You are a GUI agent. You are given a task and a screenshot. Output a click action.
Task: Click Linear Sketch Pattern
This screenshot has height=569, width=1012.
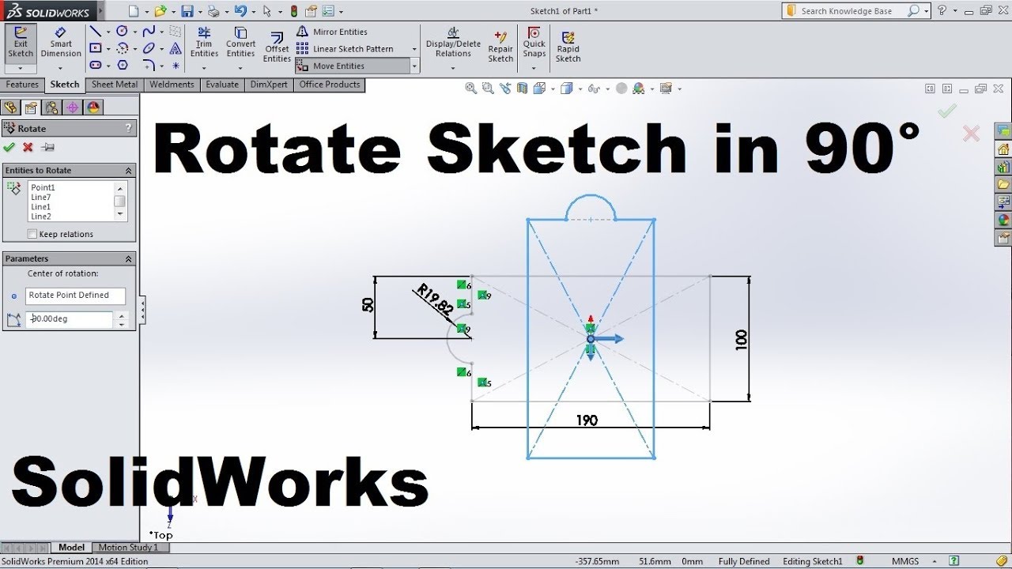coord(345,49)
